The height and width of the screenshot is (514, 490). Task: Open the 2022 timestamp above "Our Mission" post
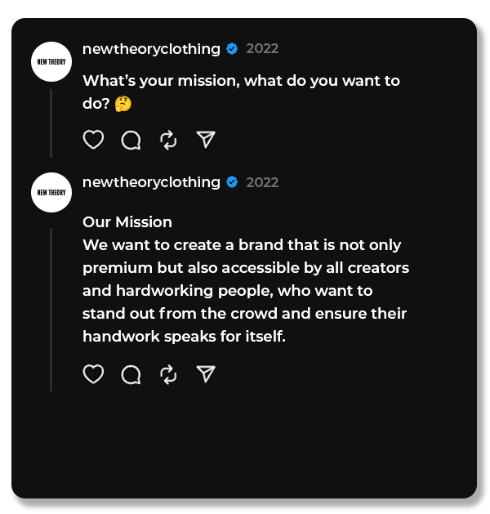262,182
